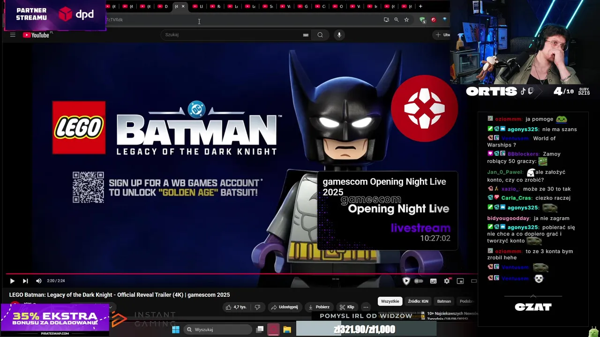The image size is (600, 337).
Task: Dislike the video
Action: click(257, 307)
